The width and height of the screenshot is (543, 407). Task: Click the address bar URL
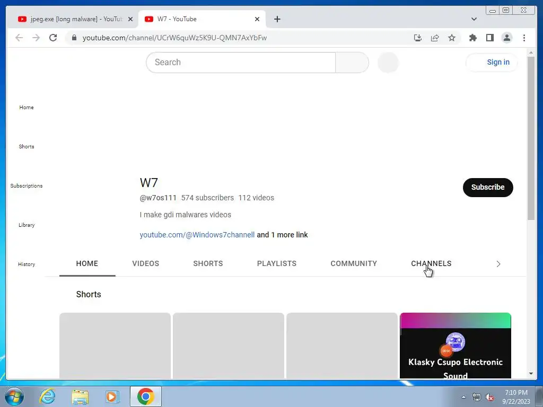pyautogui.click(x=174, y=38)
